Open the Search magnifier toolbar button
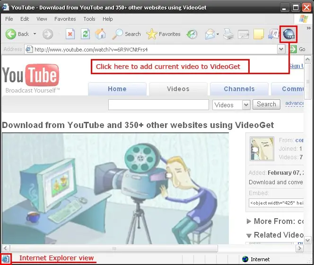This screenshot has width=314, height=265. pyautogui.click(x=127, y=34)
